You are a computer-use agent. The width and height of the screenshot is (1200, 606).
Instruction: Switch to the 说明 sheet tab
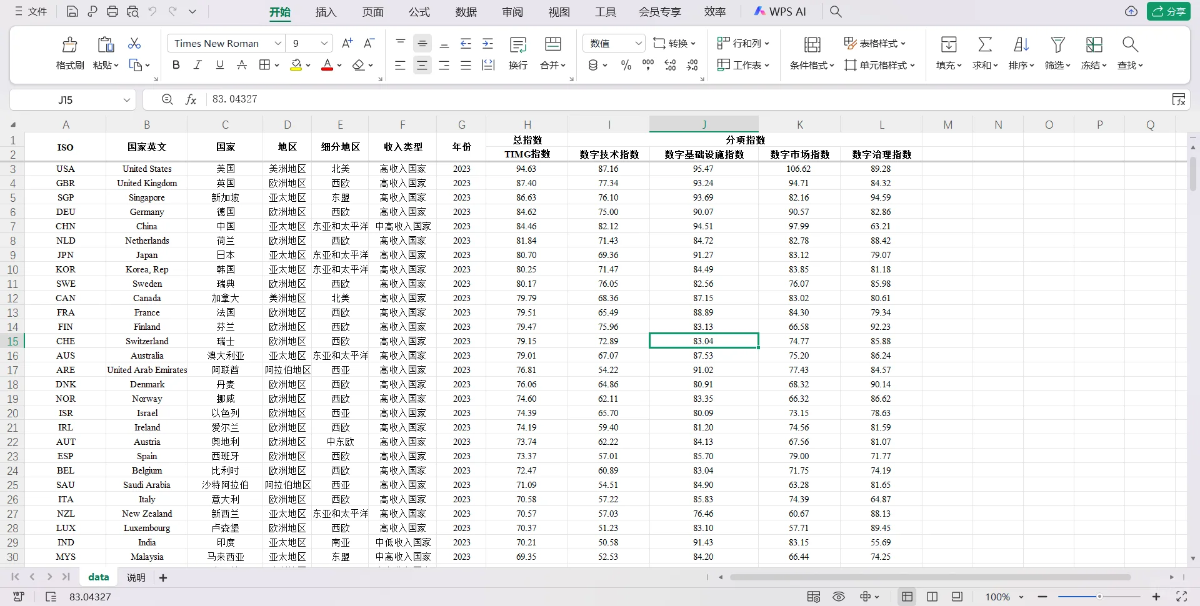(136, 577)
